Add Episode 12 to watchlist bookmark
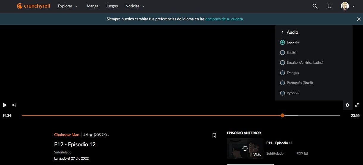 pyautogui.click(x=214, y=135)
